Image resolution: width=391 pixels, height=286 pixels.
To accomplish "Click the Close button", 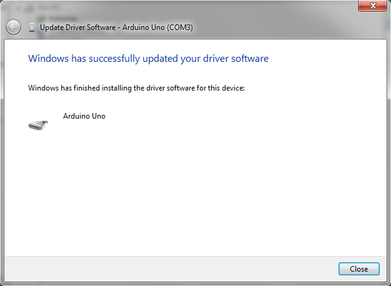I will point(359,269).
